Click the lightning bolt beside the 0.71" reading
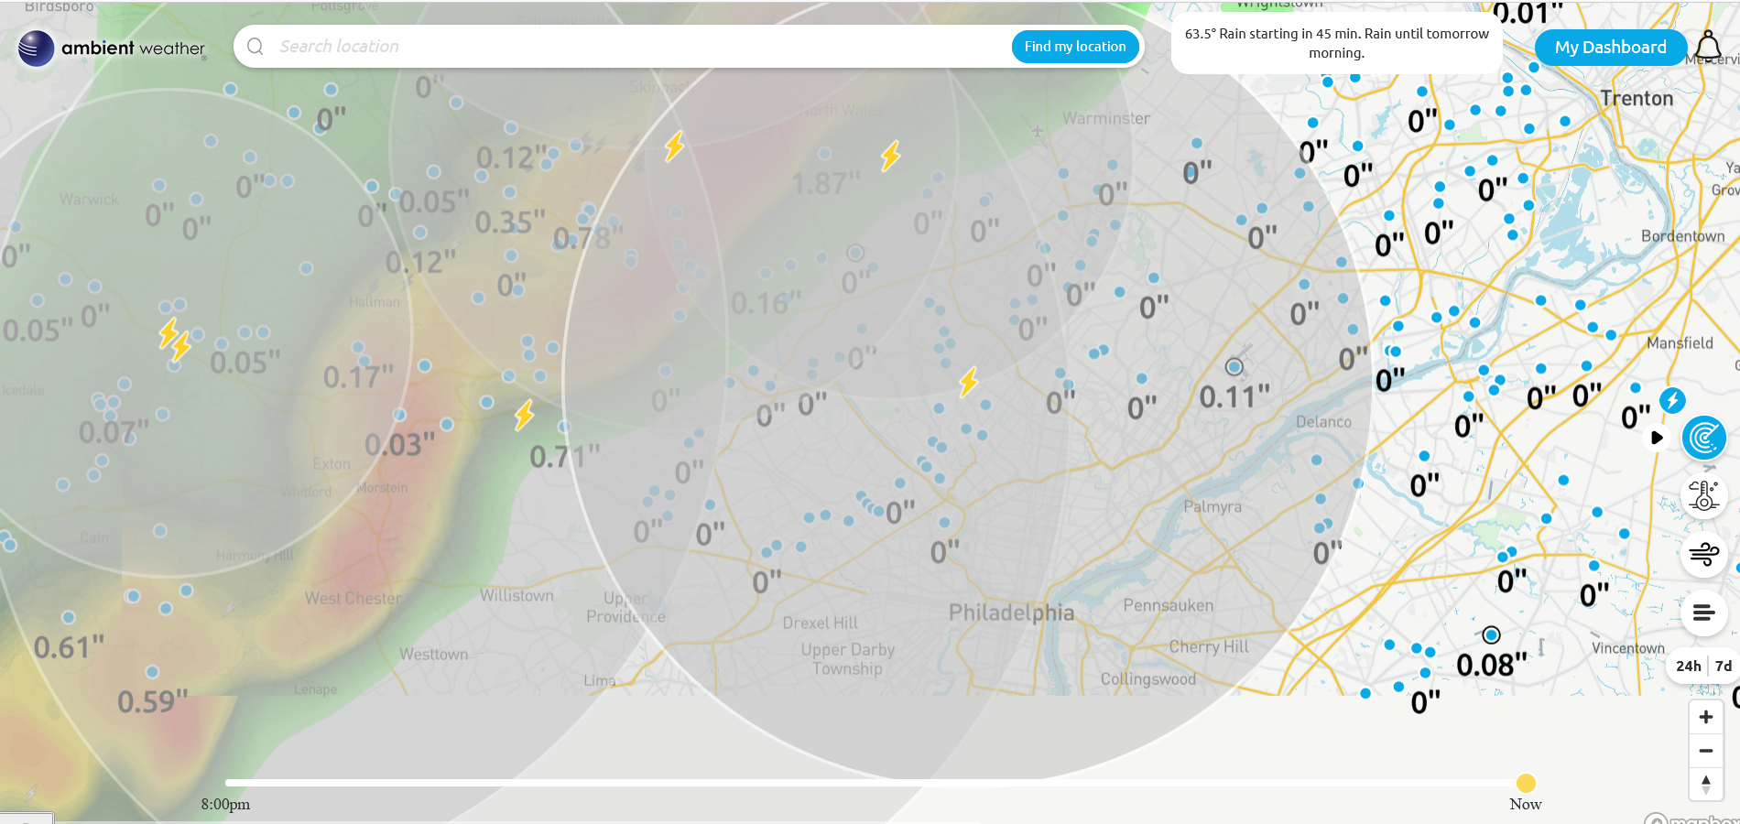 [x=524, y=415]
